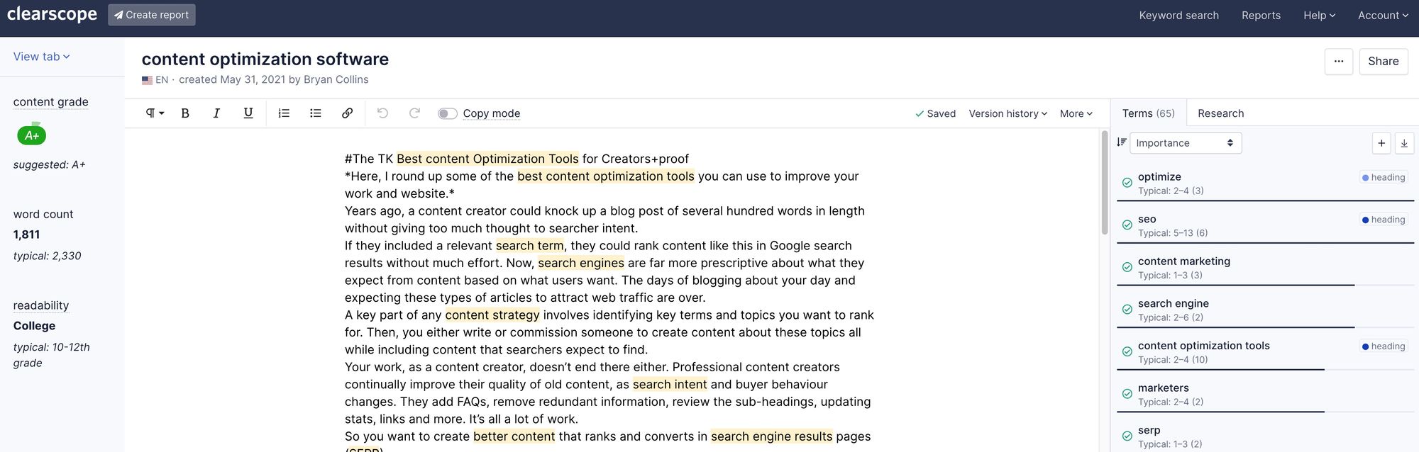The image size is (1419, 452).
Task: Toggle the checkmark beside the optimize term
Action: point(1127,183)
